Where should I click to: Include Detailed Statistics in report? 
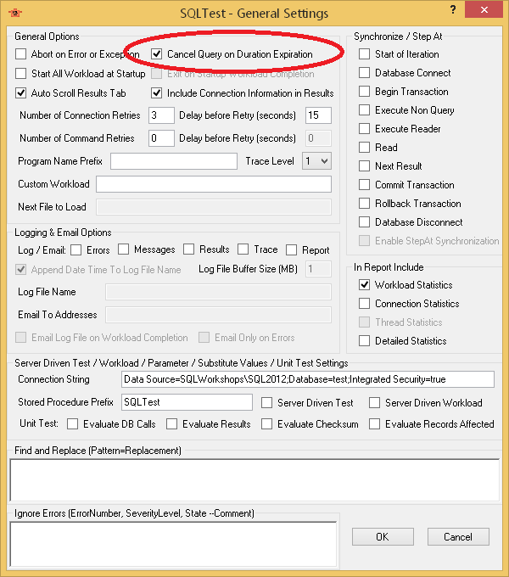[x=364, y=341]
